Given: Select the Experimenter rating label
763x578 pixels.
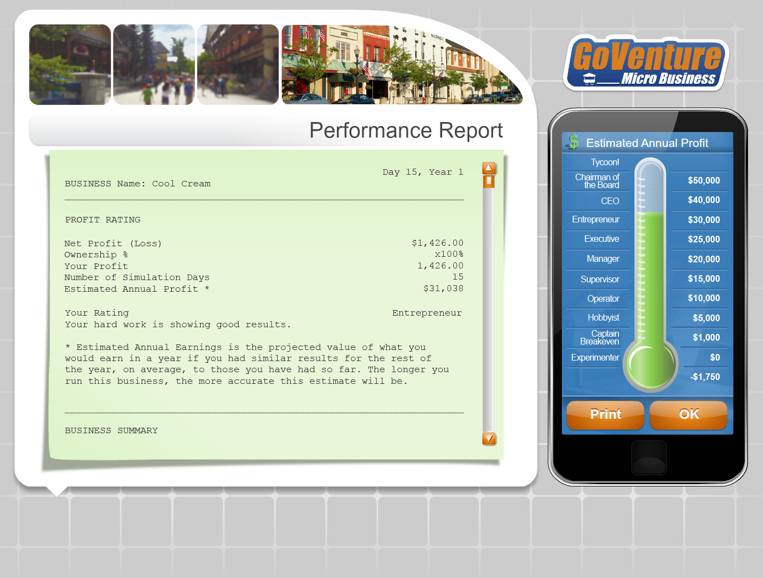Looking at the screenshot, I should click(x=595, y=357).
